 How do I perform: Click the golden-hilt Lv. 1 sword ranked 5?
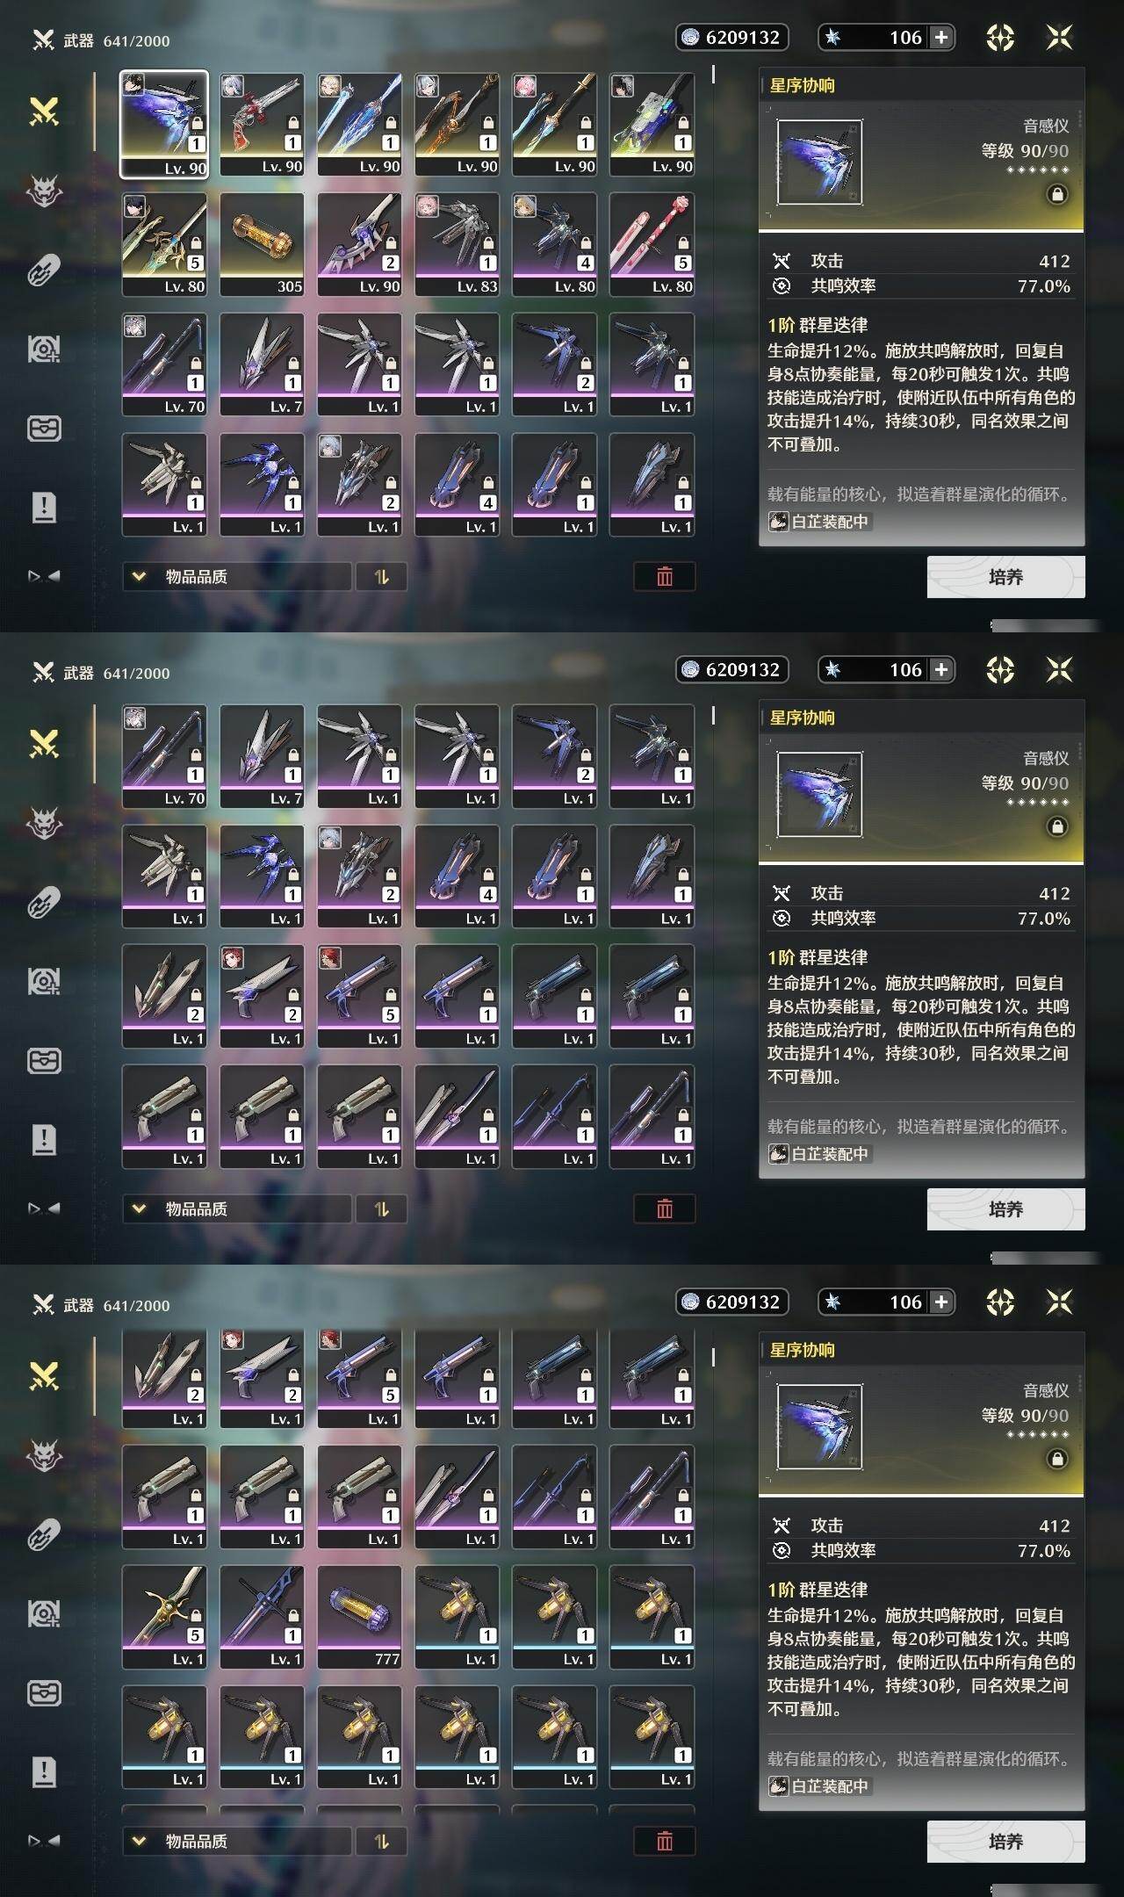pyautogui.click(x=164, y=1617)
